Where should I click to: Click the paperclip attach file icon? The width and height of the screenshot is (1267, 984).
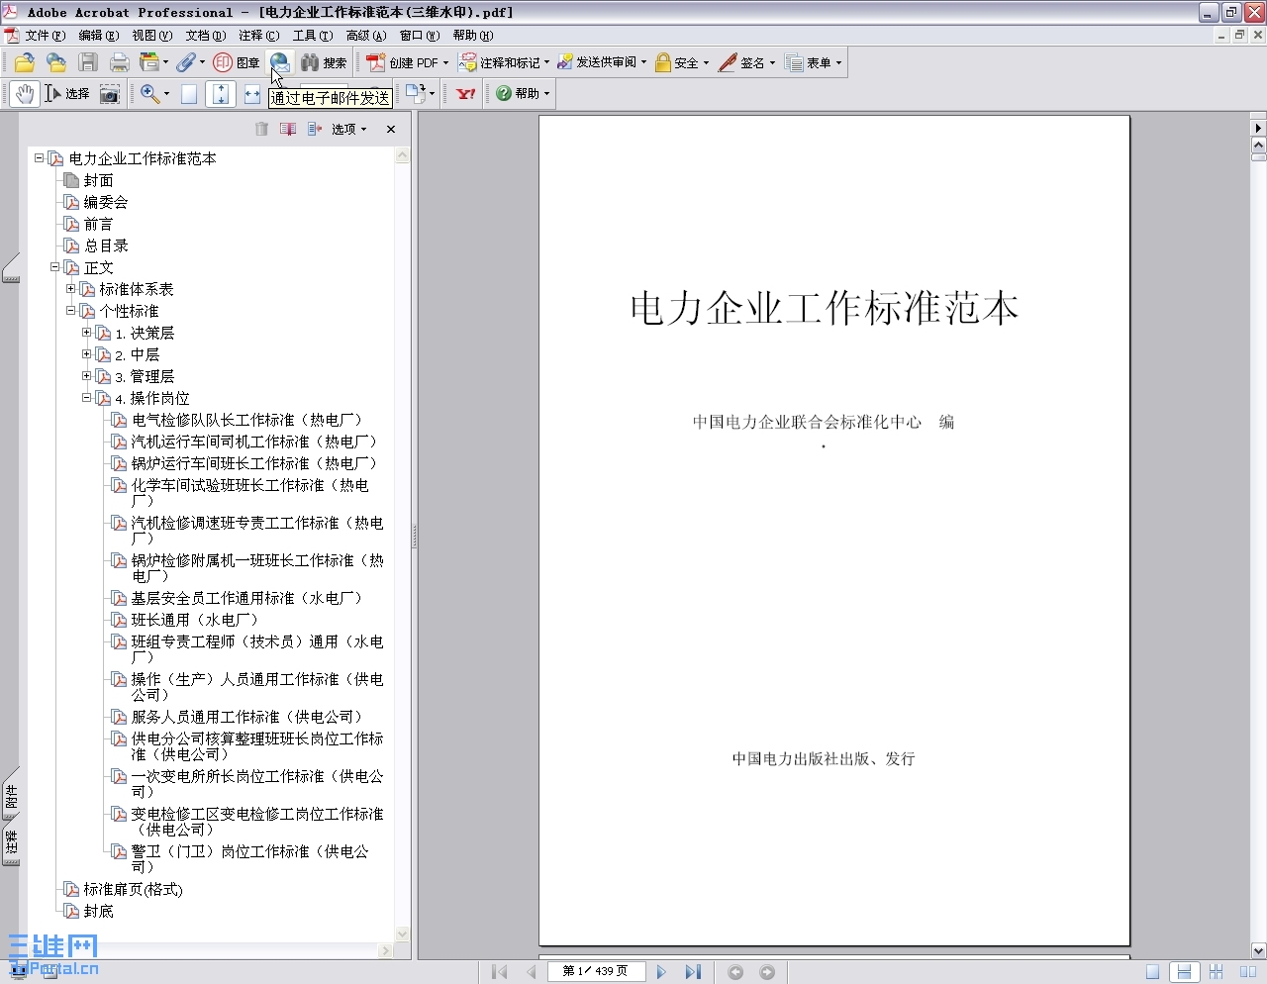pyautogui.click(x=187, y=62)
